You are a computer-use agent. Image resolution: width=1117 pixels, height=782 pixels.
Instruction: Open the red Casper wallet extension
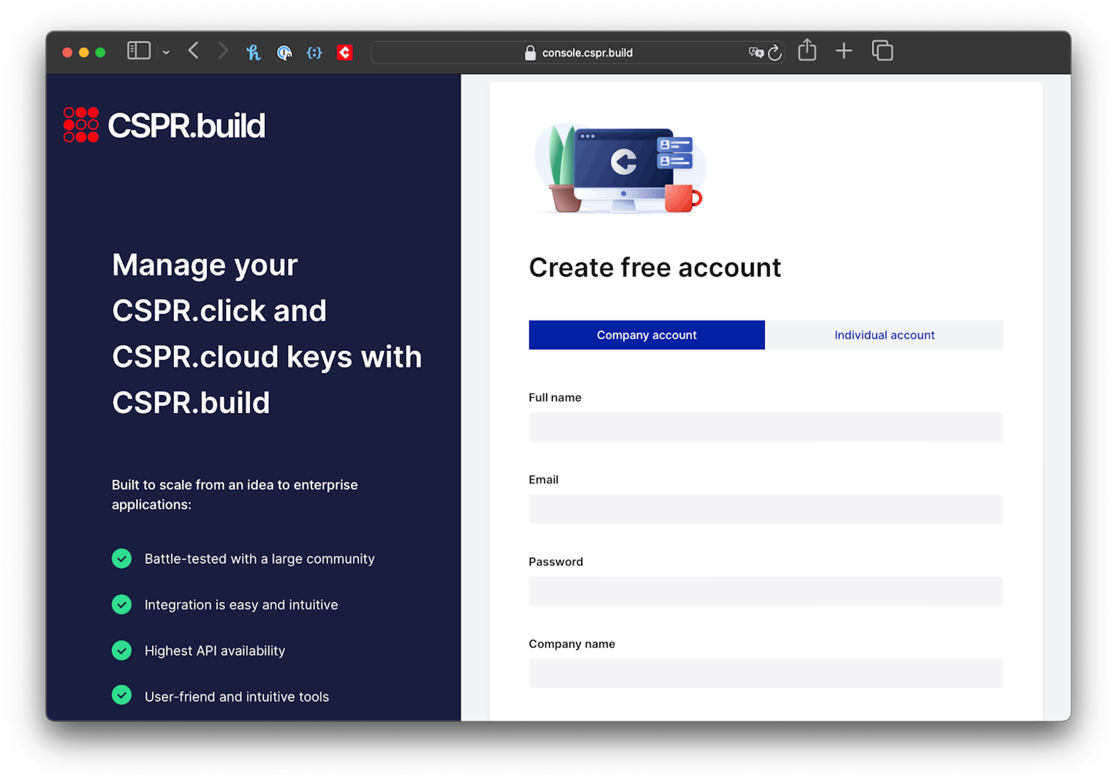[344, 53]
